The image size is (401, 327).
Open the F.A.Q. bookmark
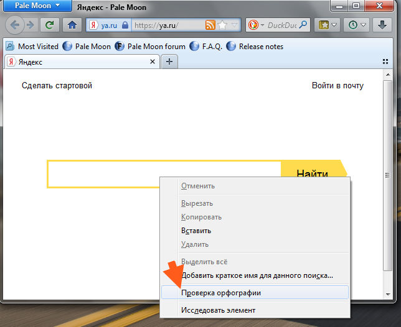[x=206, y=47]
